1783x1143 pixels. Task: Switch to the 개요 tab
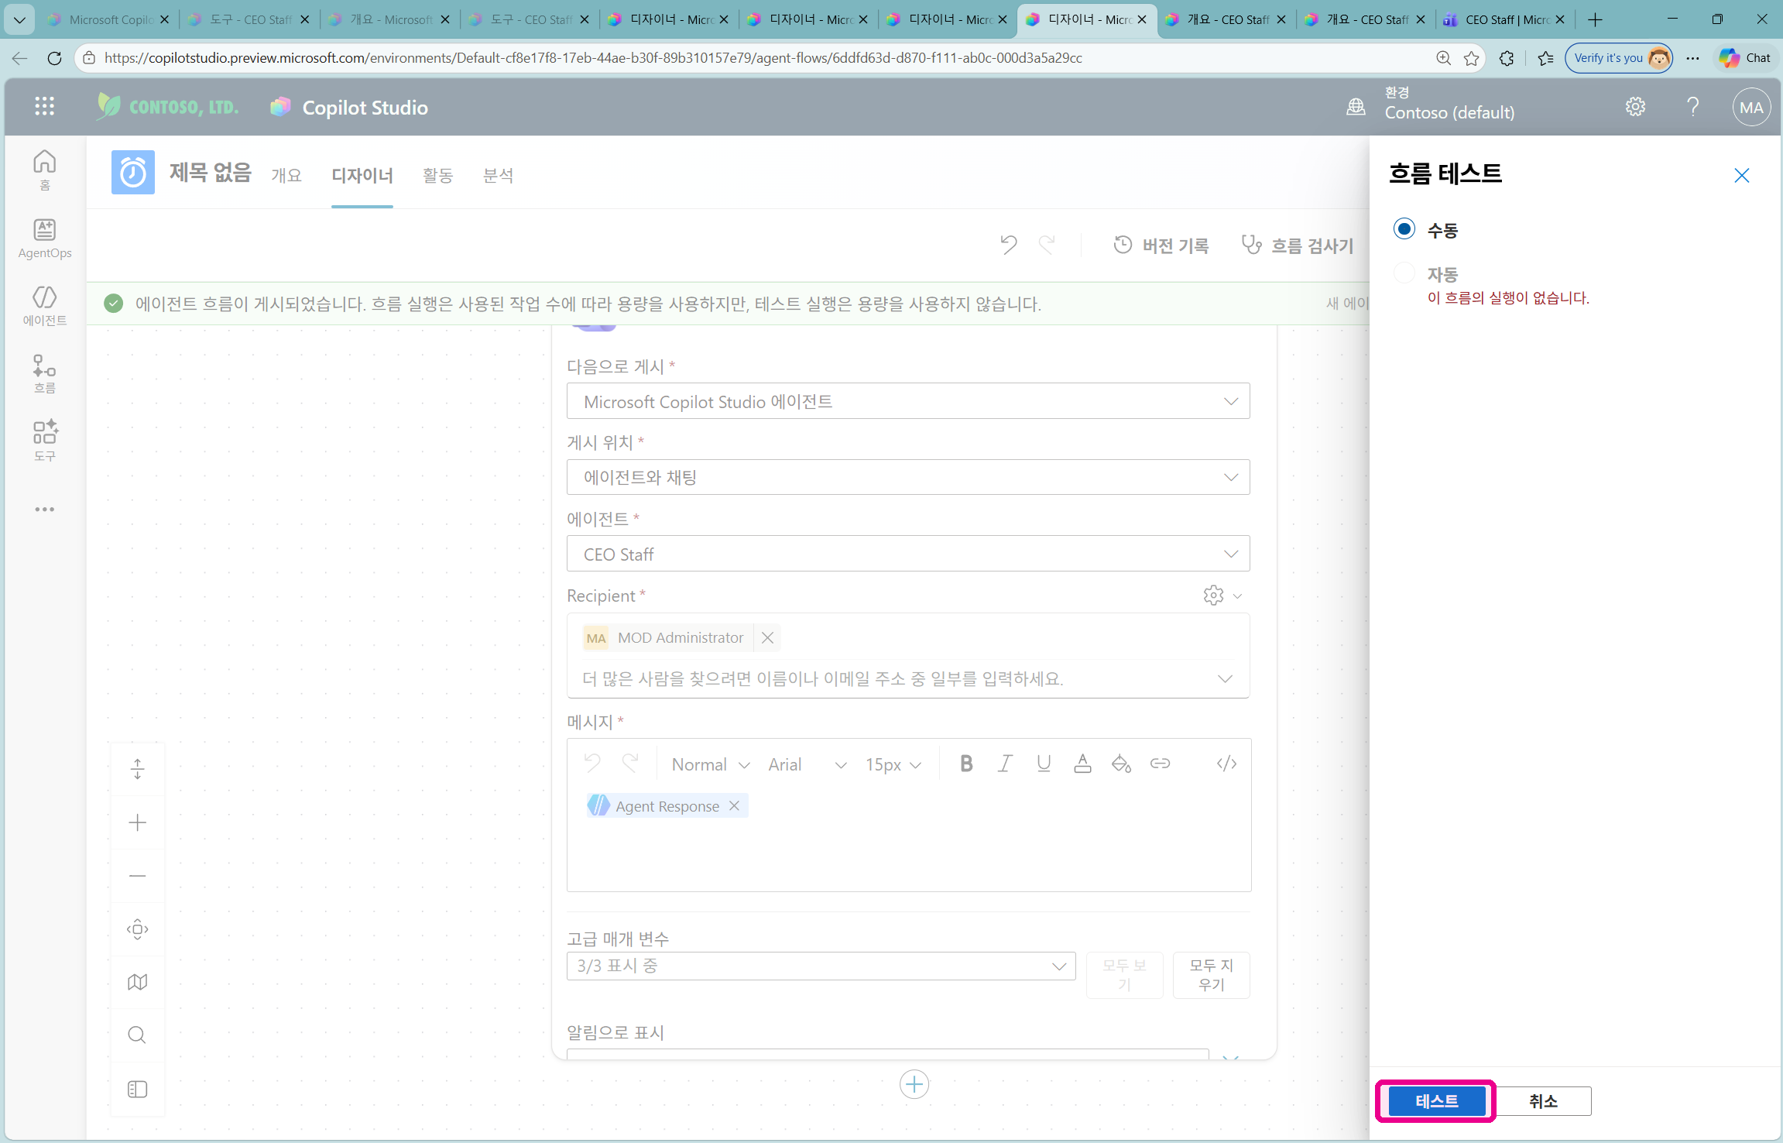(286, 176)
